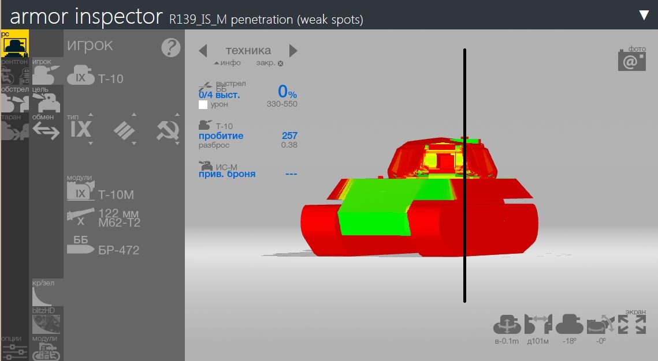Close the panel with закр. button
Viewport: 658px width, 361px height.
[x=270, y=63]
